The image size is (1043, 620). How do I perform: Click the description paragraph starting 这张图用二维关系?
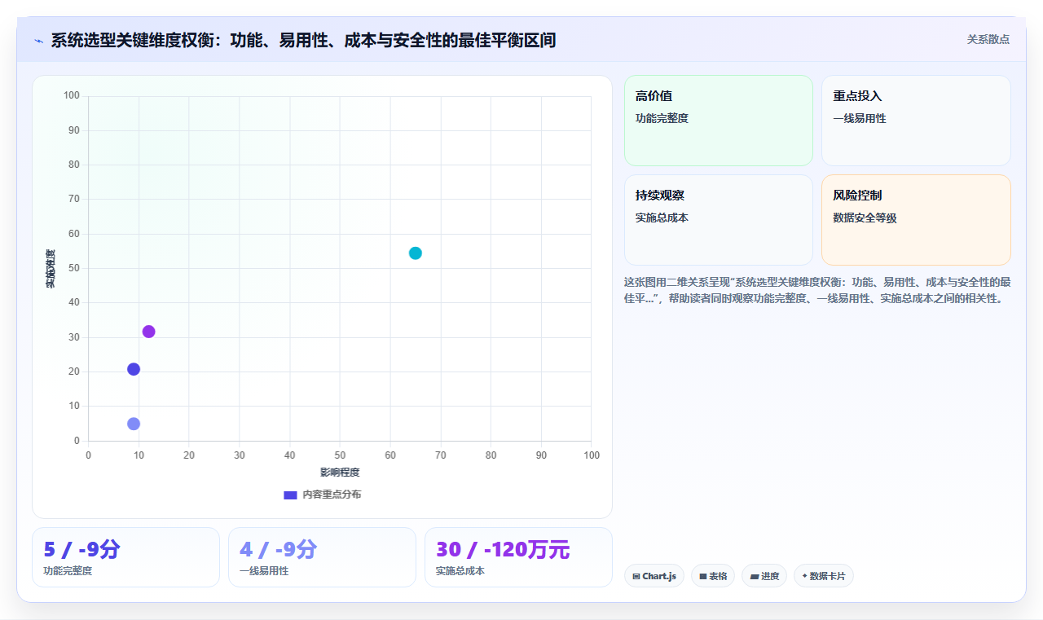817,290
